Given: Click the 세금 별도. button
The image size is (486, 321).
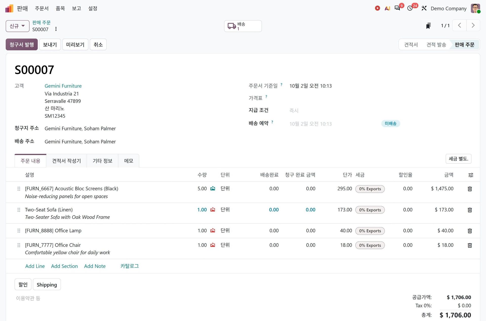Looking at the screenshot, I should [x=458, y=159].
